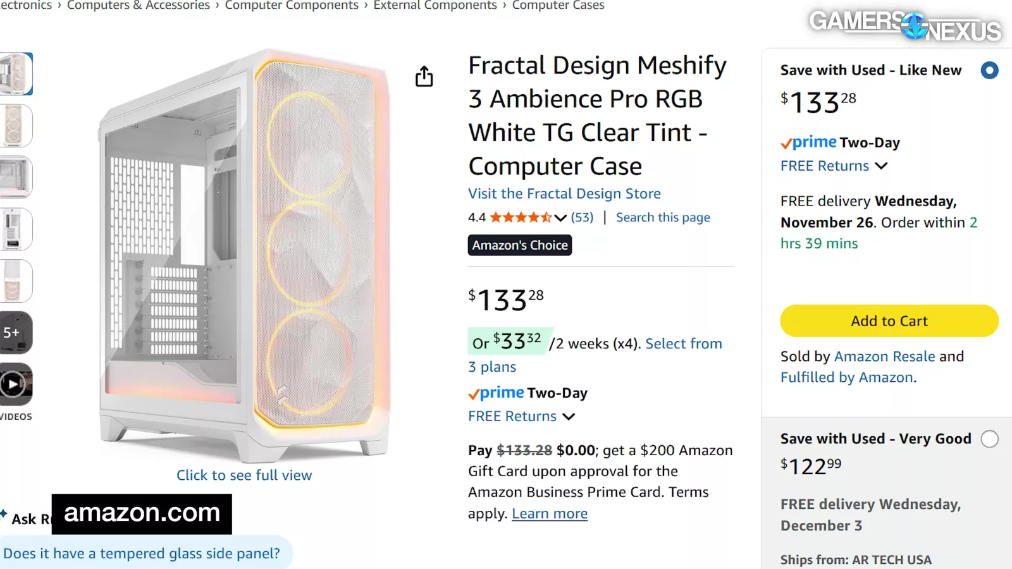1012x569 pixels.
Task: Go to the External Components breadcrumb
Action: click(x=435, y=6)
